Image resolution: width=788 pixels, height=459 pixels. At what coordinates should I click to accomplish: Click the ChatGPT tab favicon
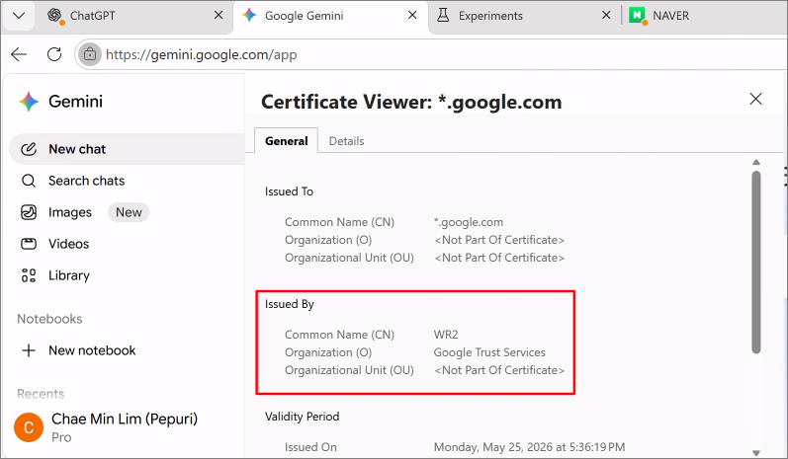(54, 16)
